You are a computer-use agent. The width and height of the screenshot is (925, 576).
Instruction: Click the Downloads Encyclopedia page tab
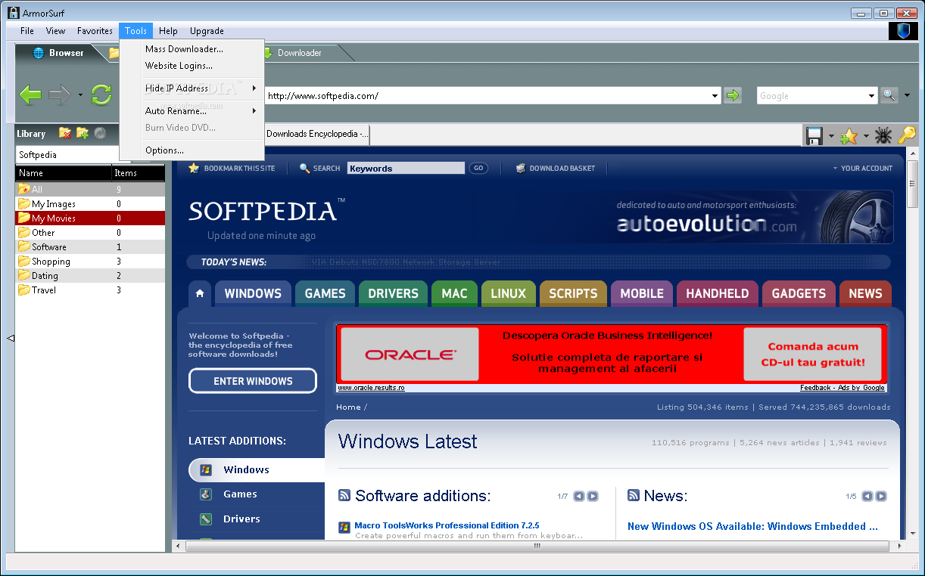tap(316, 135)
